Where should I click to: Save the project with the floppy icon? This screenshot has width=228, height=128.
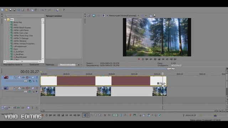[10, 10]
